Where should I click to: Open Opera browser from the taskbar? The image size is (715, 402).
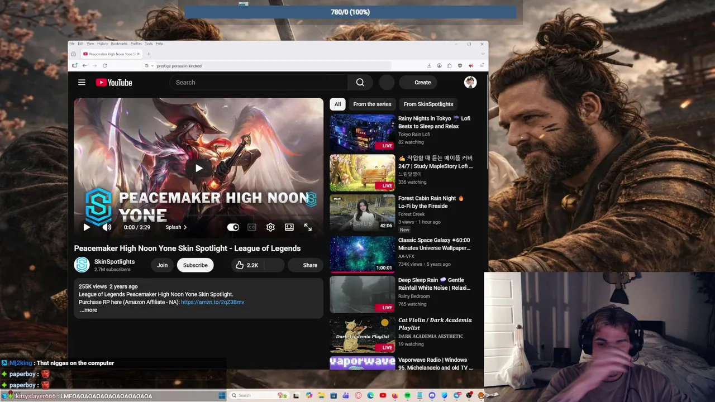[x=358, y=395]
